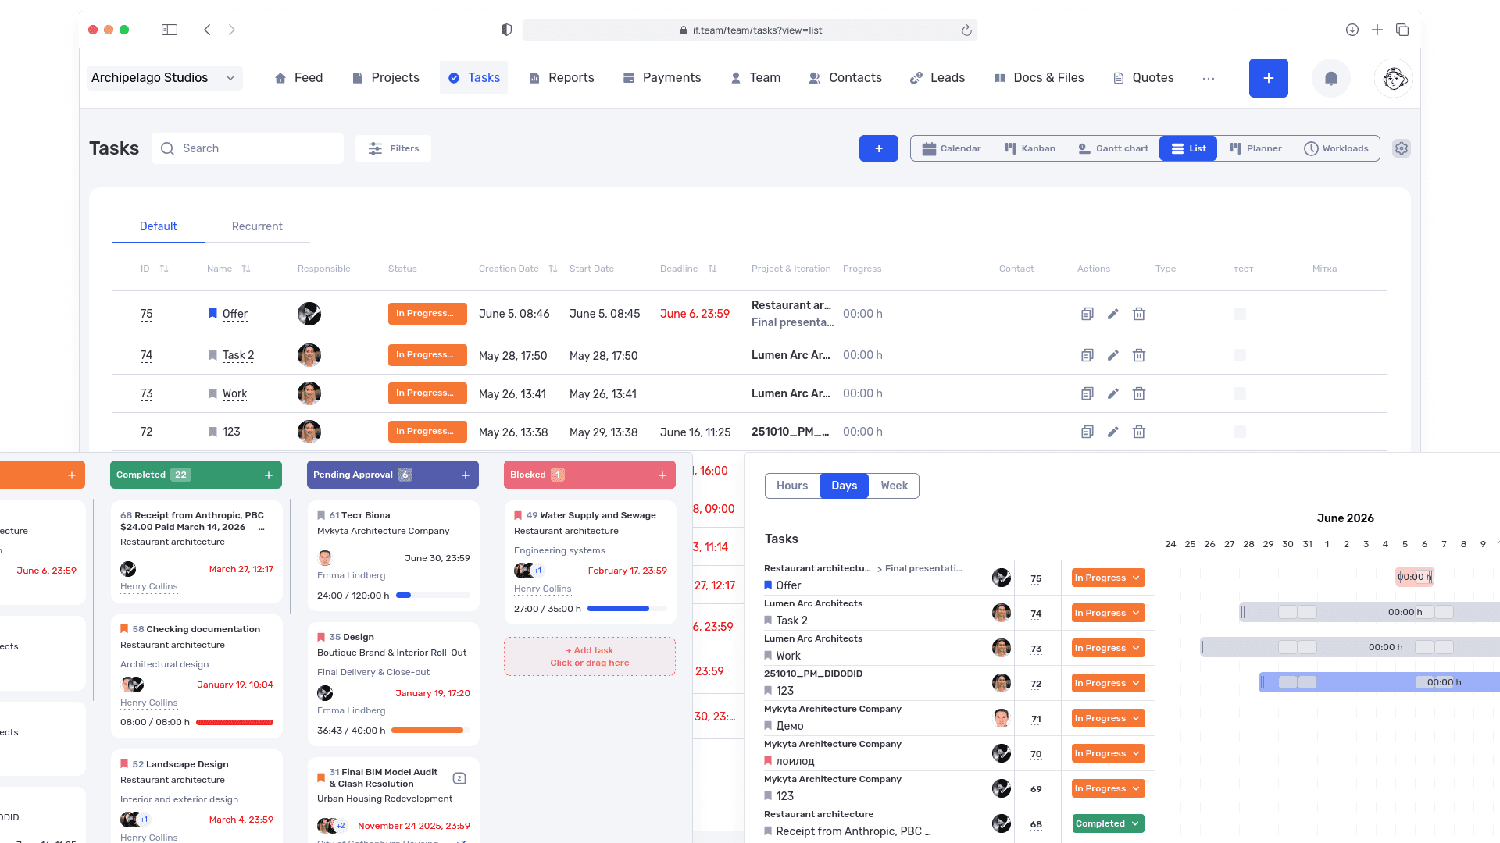Open the Calendar view
1500x843 pixels.
951,148
